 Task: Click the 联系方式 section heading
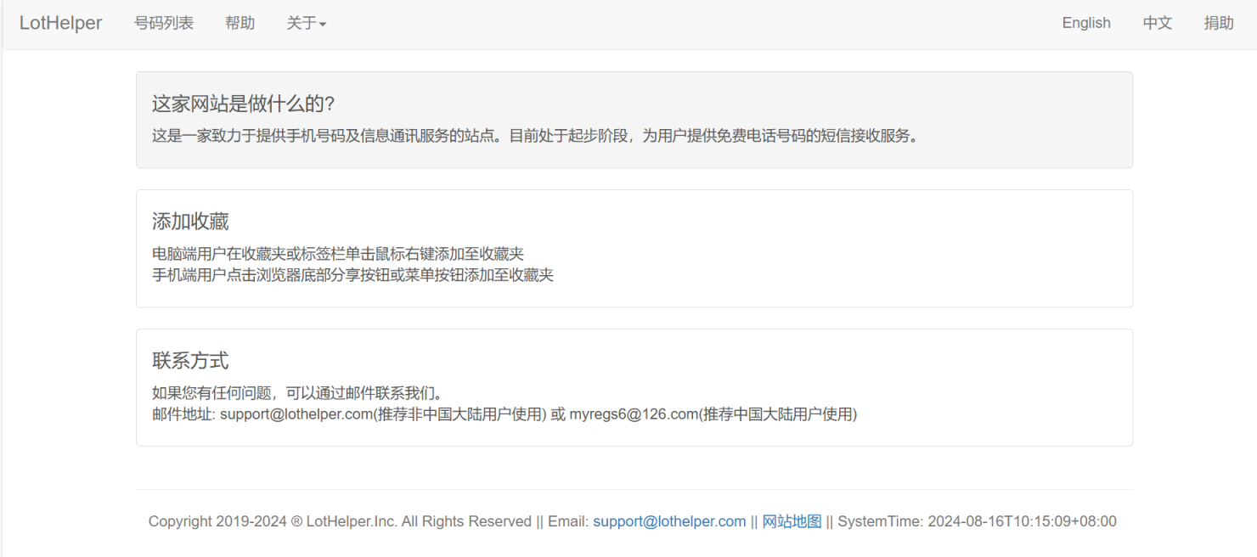(190, 360)
